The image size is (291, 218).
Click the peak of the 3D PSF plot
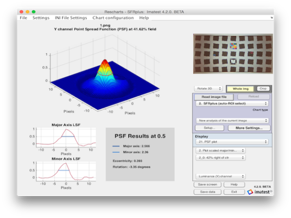106,60
